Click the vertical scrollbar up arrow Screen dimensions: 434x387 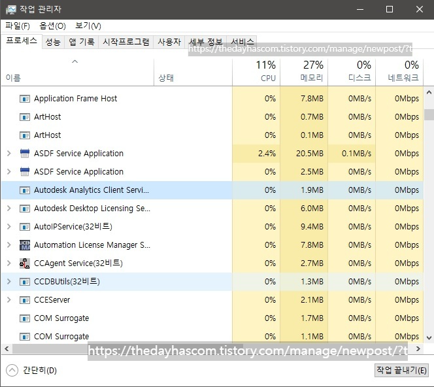click(429, 92)
